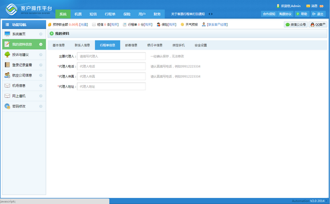Click the 退出 logout button
Viewport: 330px width, 204px height.
coord(317,14)
